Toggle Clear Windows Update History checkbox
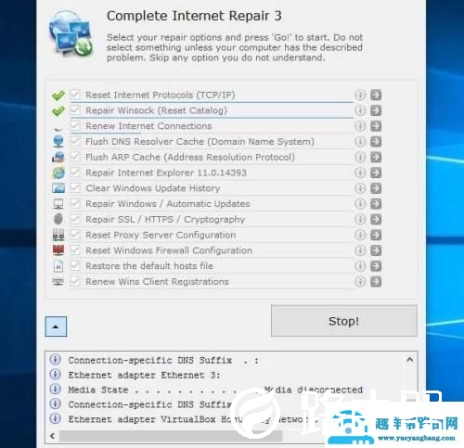 [75, 188]
